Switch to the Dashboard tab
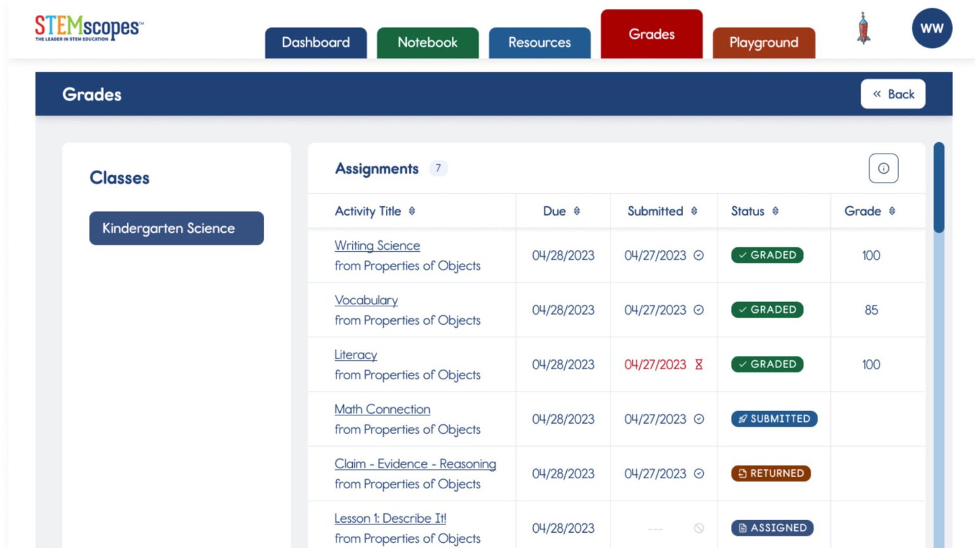Viewport: 975px width, 548px height. coord(315,42)
